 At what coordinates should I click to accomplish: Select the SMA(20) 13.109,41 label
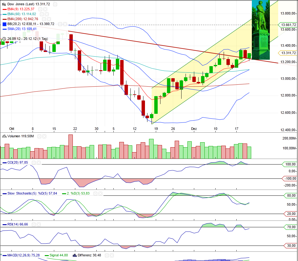(22, 29)
